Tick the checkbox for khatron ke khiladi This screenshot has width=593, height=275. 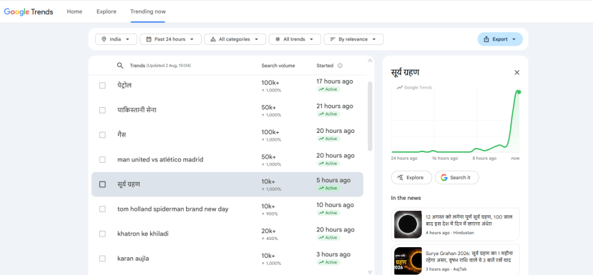102,234
